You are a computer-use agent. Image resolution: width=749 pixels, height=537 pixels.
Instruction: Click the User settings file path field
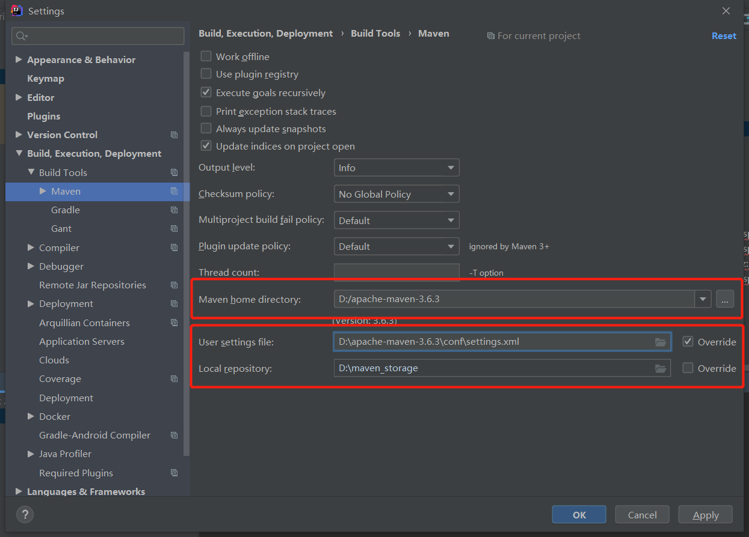click(502, 342)
